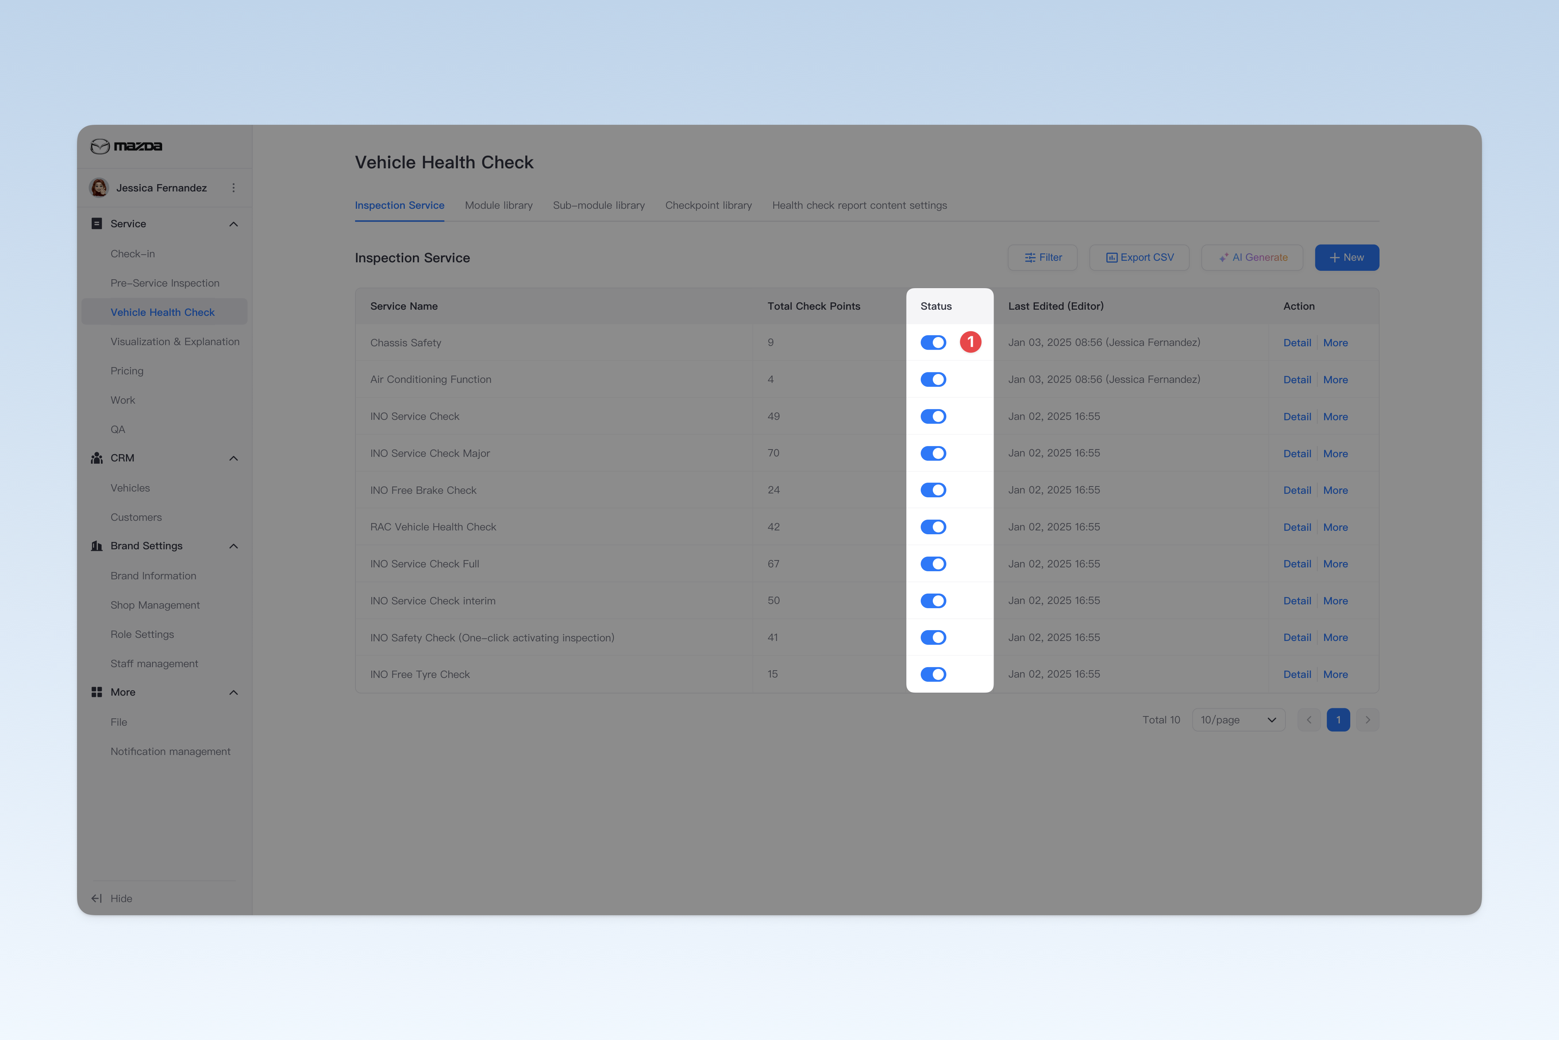This screenshot has width=1559, height=1040.
Task: Open More for INO Service Check
Action: (1336, 416)
